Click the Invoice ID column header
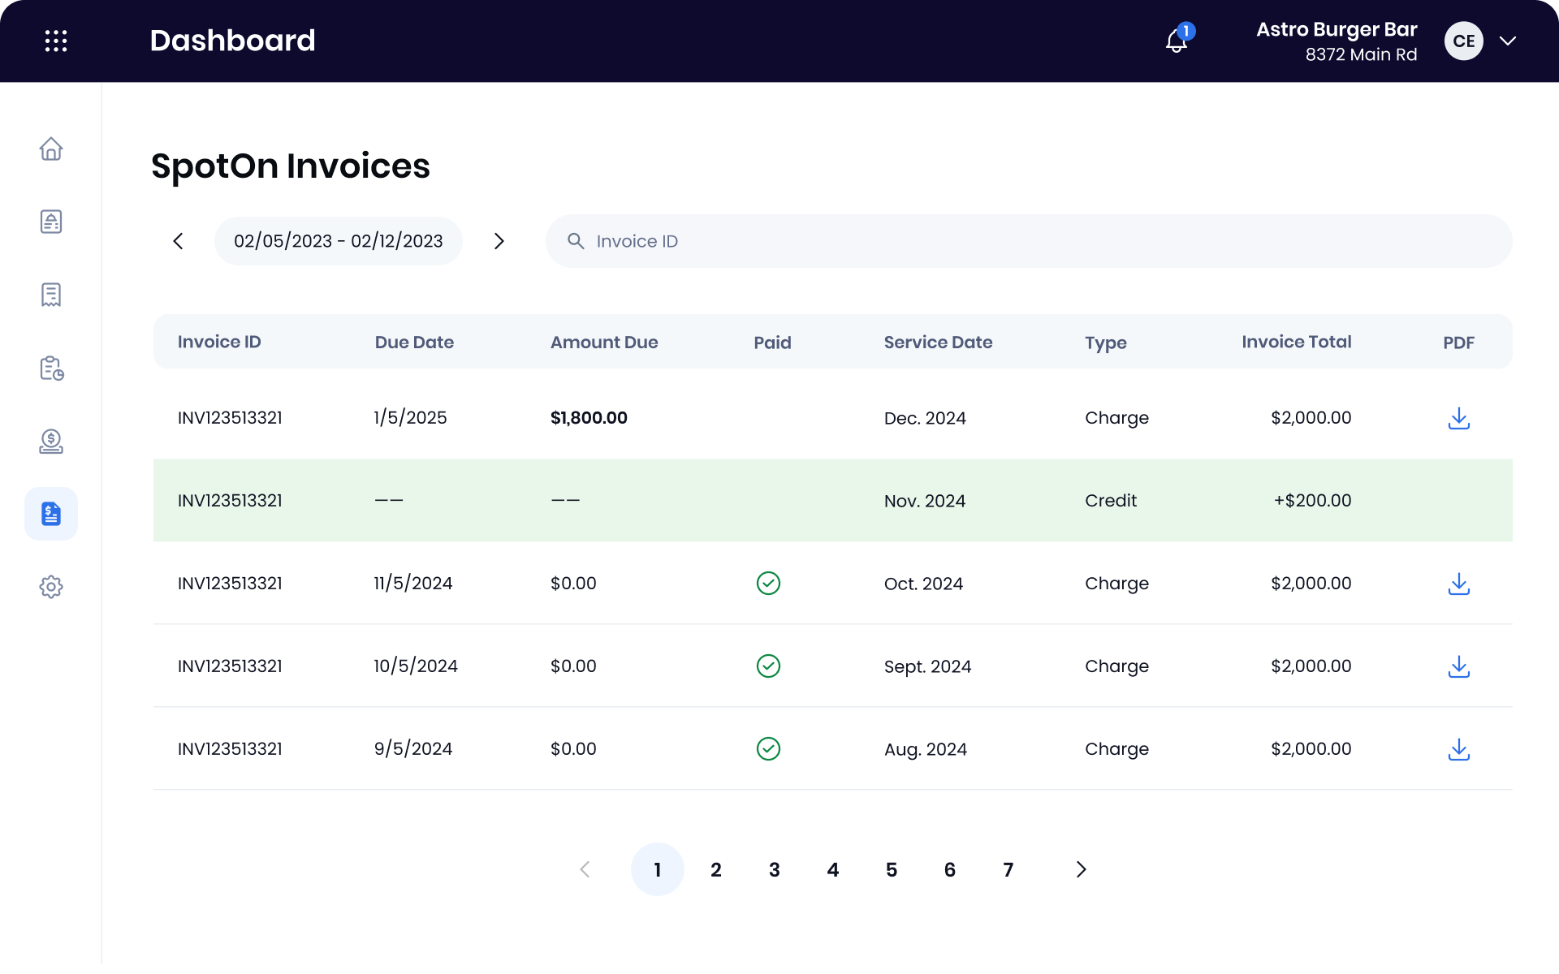Viewport: 1559px width, 974px height. click(219, 342)
